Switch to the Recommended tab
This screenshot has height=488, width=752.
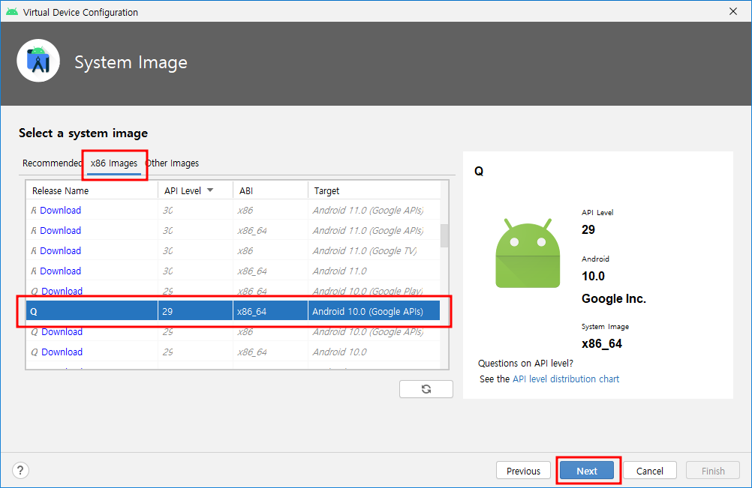click(52, 163)
